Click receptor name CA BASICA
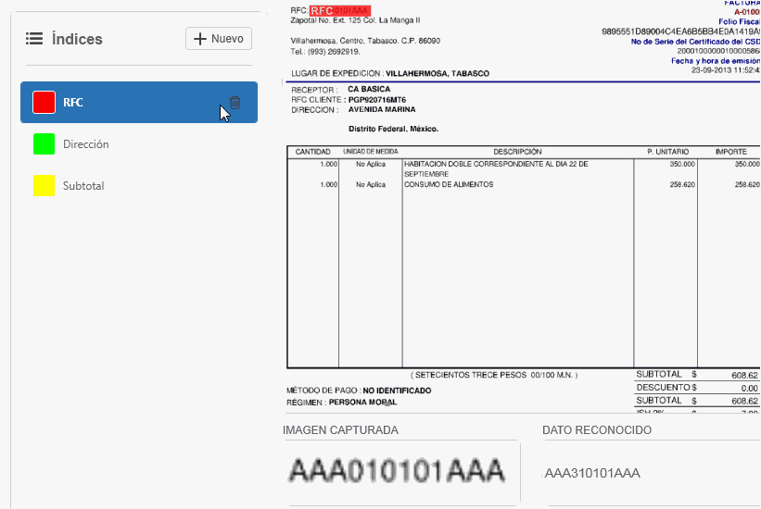The height and width of the screenshot is (509, 761). 369,89
